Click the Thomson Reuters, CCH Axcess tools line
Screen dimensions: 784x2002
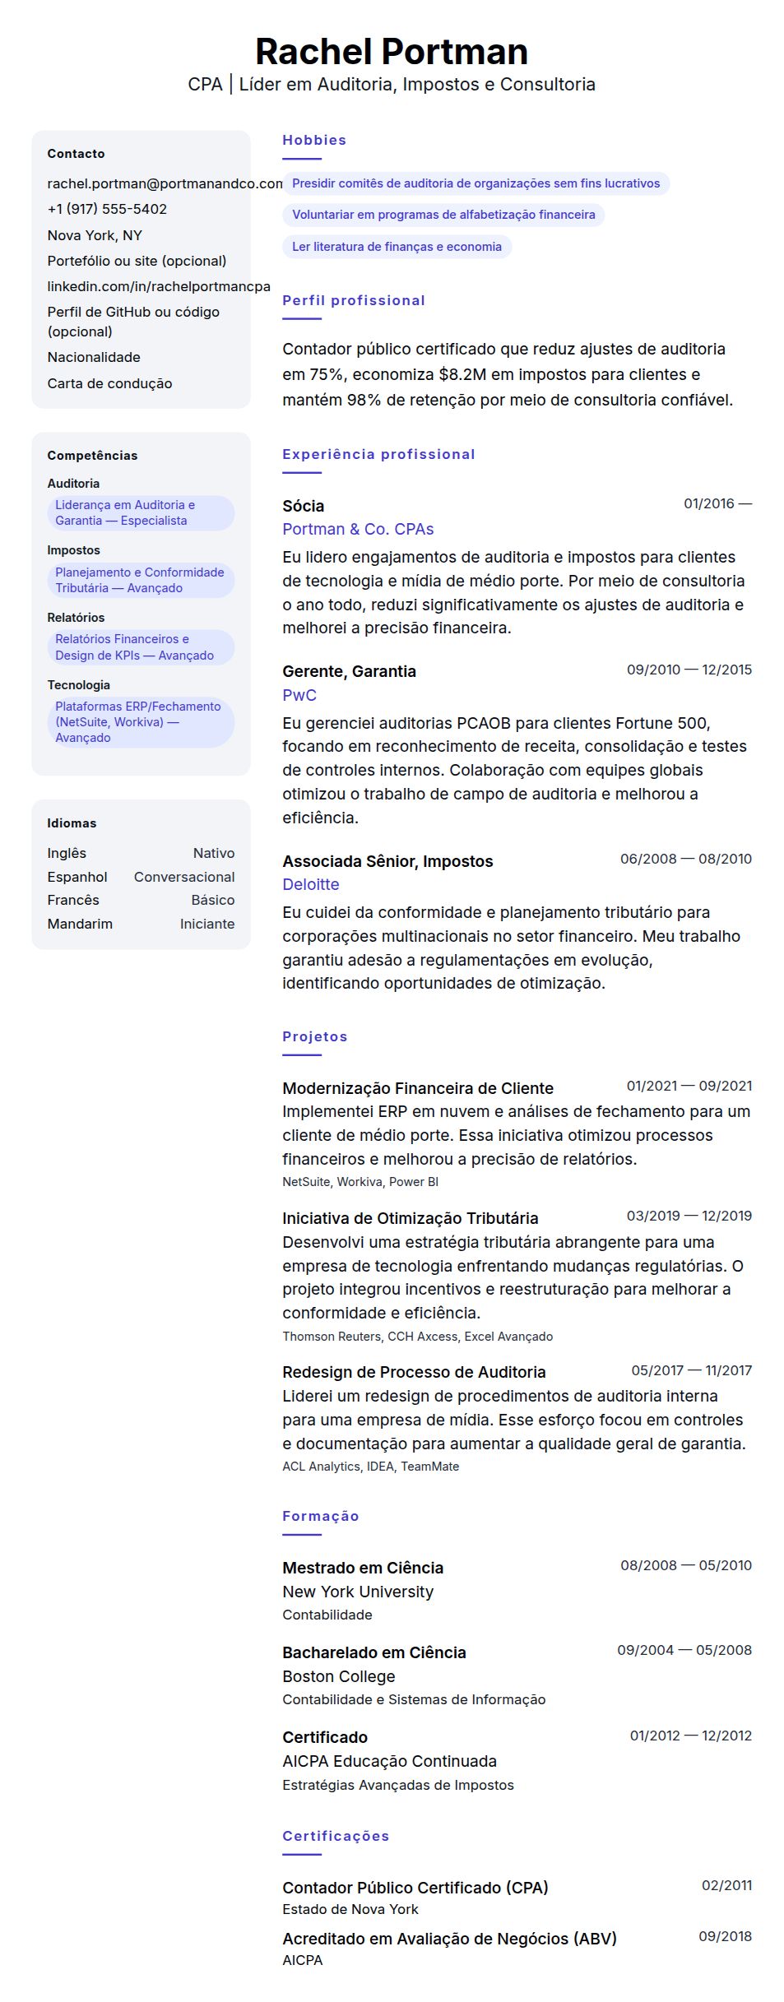418,1337
